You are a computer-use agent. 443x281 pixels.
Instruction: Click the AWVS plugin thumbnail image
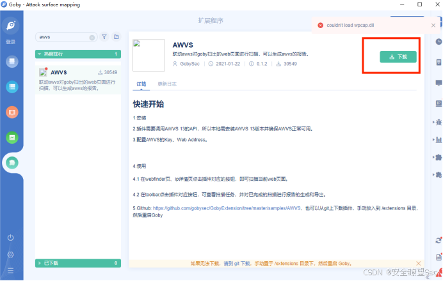point(149,55)
